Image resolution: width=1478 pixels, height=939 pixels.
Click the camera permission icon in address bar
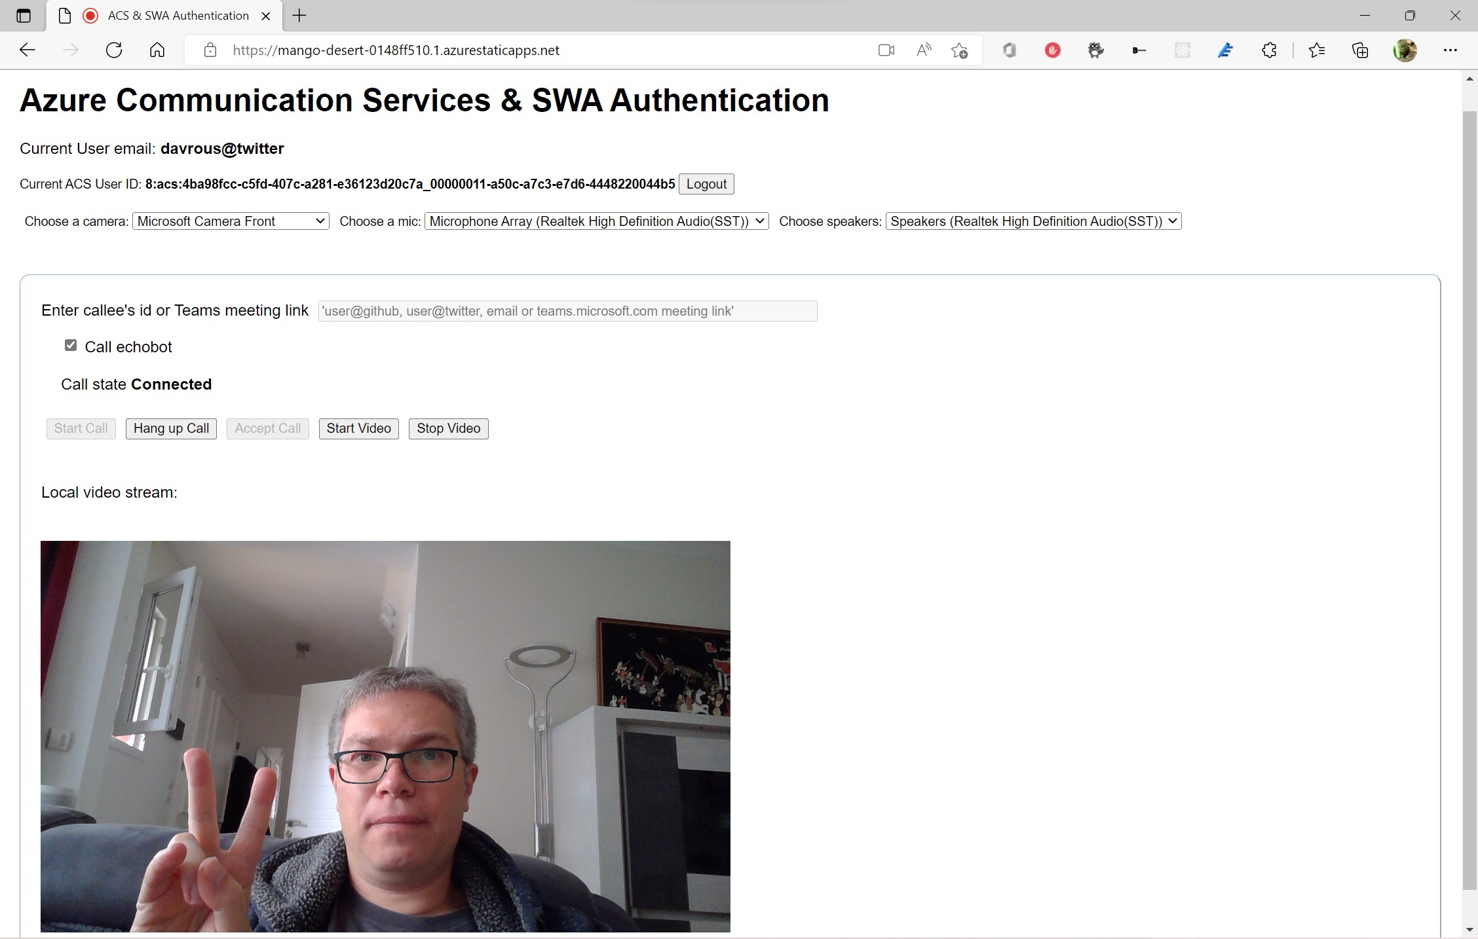tap(886, 50)
